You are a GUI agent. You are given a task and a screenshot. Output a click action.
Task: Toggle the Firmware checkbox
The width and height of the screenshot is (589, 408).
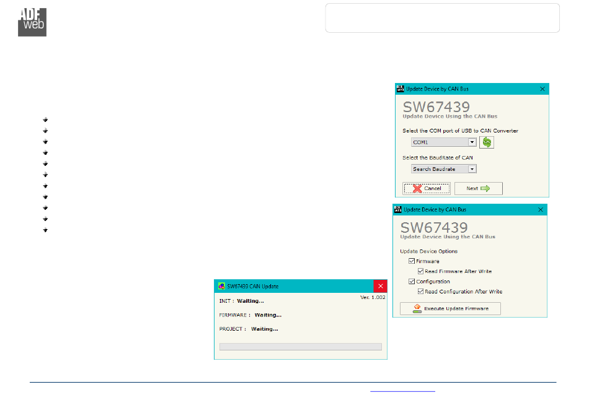(x=412, y=261)
